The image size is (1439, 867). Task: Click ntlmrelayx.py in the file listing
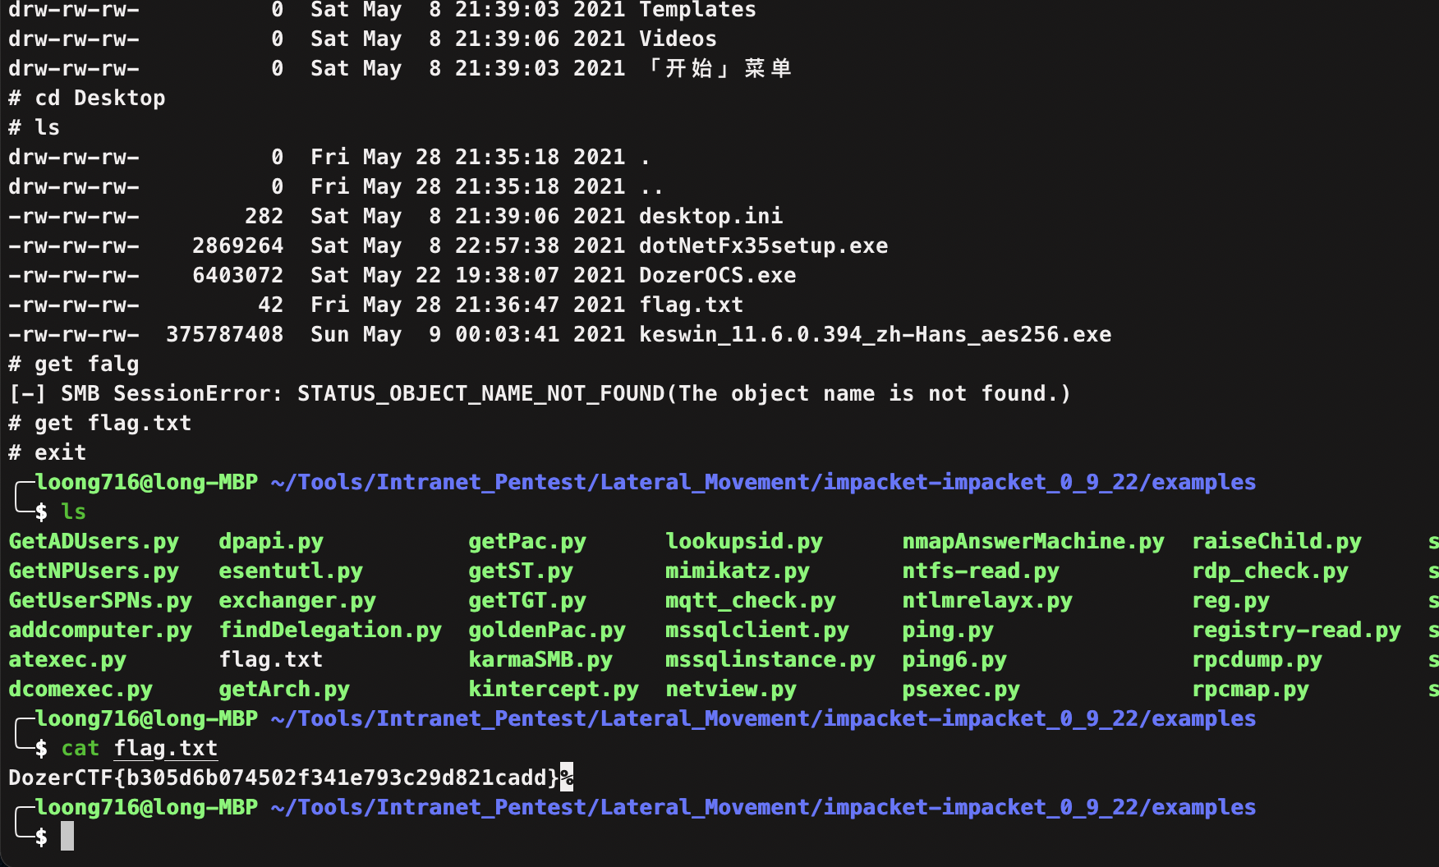point(986,600)
